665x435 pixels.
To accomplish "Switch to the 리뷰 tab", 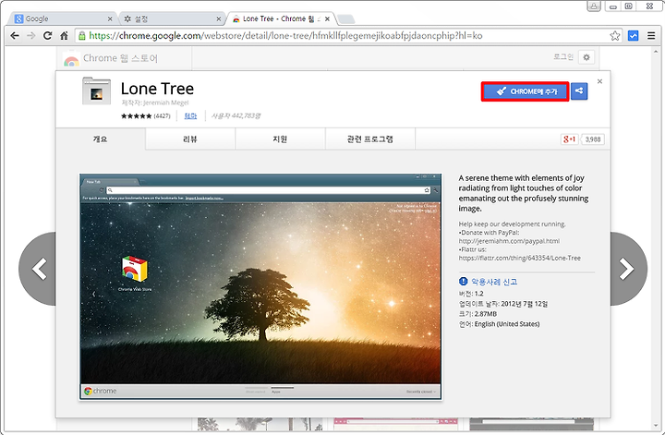I will (190, 139).
